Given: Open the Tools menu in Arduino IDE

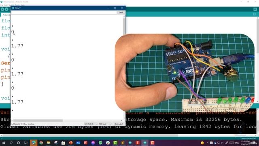Looking at the screenshot, I should coord(17,5).
